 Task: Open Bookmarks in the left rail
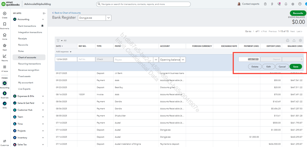[5, 24]
